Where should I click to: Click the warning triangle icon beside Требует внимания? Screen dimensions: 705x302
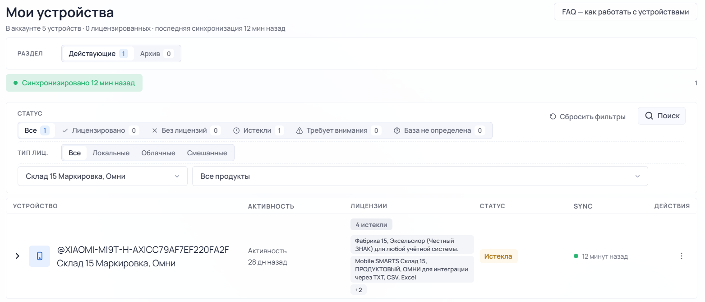[x=300, y=130]
